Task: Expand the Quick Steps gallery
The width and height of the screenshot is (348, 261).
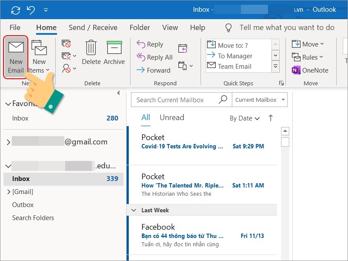Action: tap(275, 67)
